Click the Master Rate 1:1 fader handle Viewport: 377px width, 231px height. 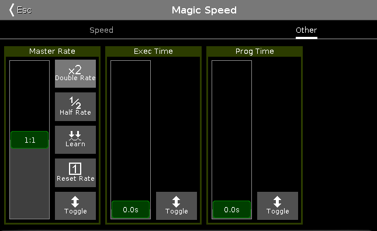[x=30, y=140]
